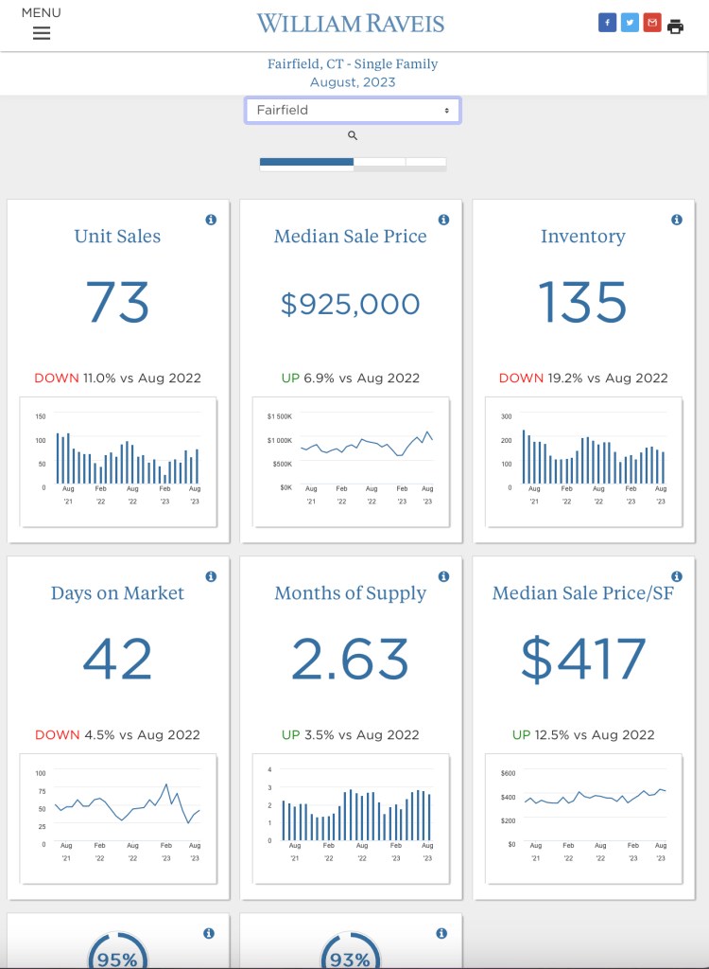Click the Fairfield, CT - Single Family heading

(x=353, y=64)
